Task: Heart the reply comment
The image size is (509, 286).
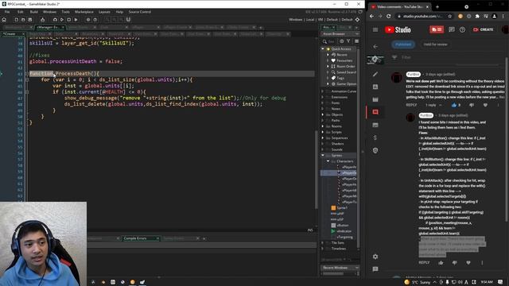Action: tap(468, 263)
